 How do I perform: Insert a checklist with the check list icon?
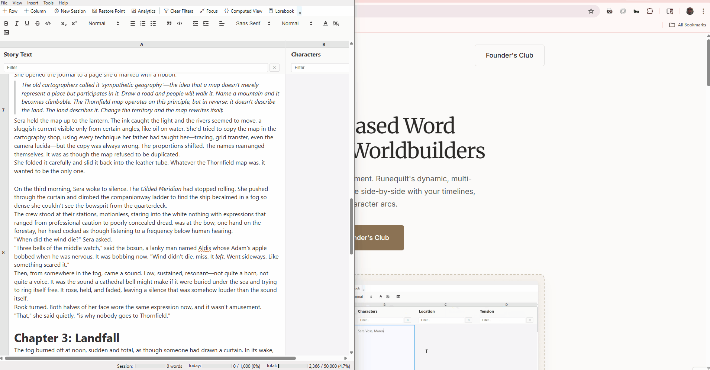153,23
